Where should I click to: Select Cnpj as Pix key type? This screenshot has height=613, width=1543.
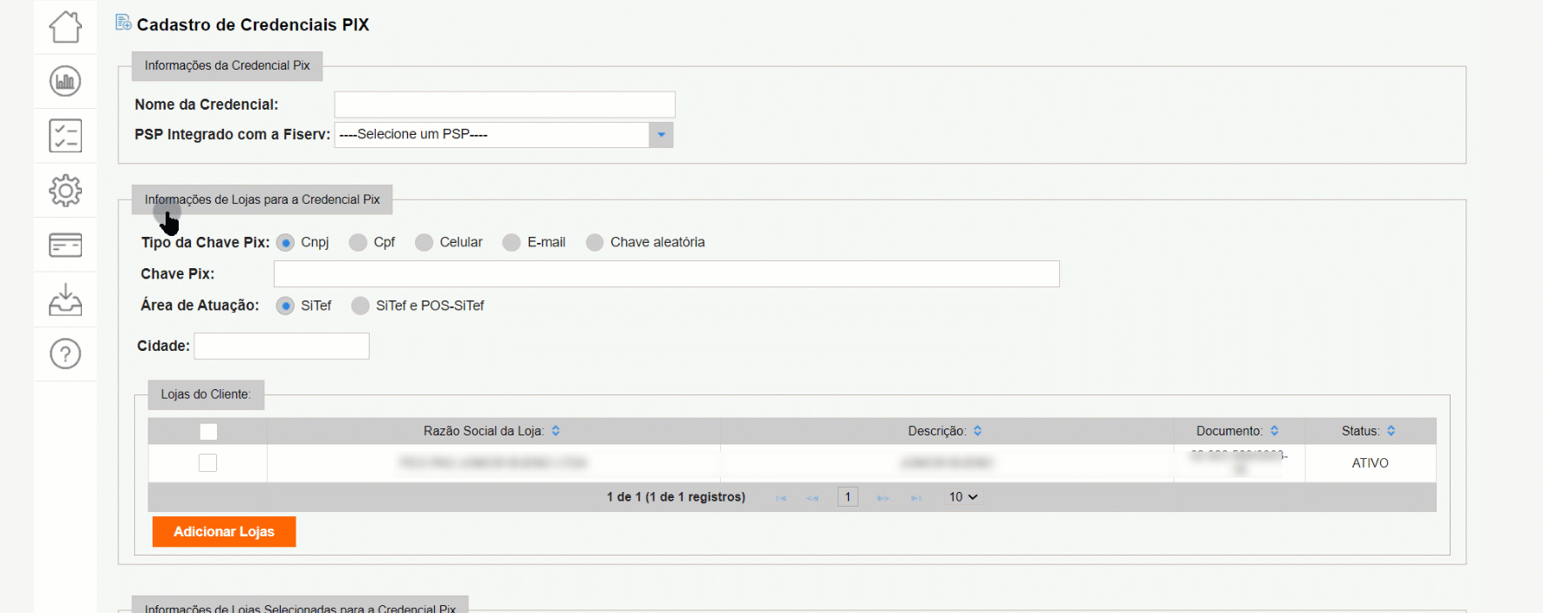click(x=285, y=243)
